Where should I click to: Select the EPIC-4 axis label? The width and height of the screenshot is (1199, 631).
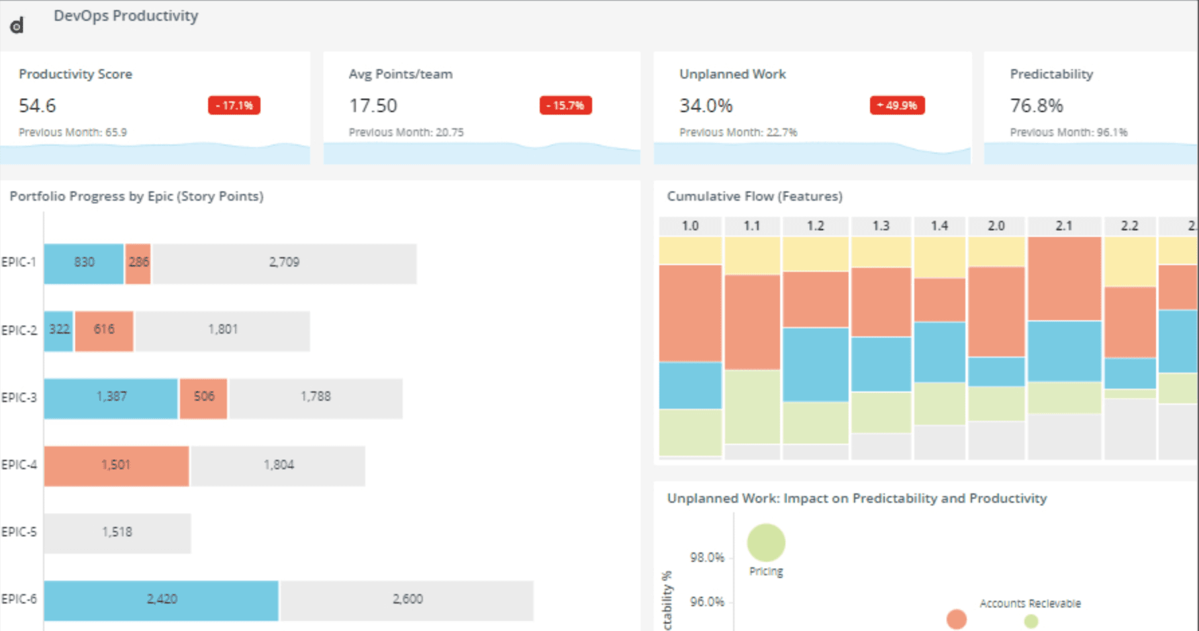pos(19,465)
